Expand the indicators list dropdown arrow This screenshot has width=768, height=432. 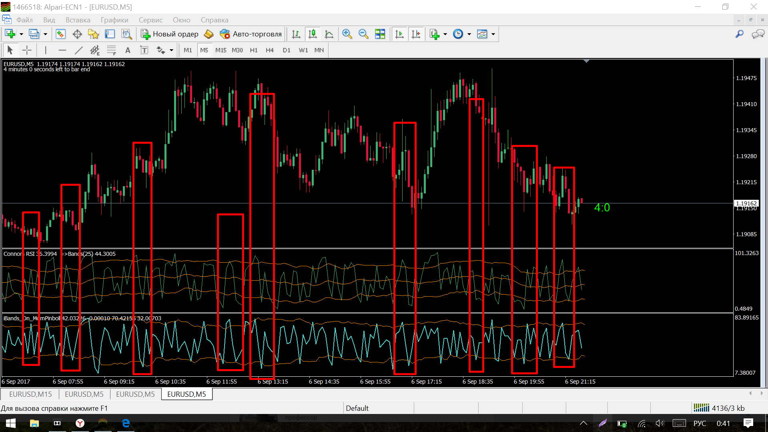(445, 34)
